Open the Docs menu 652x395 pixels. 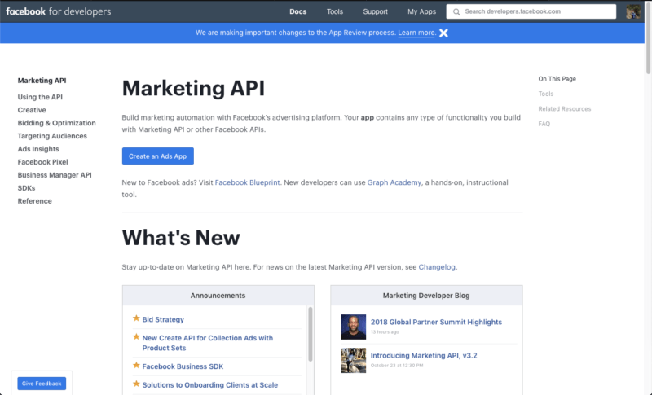[x=297, y=12]
